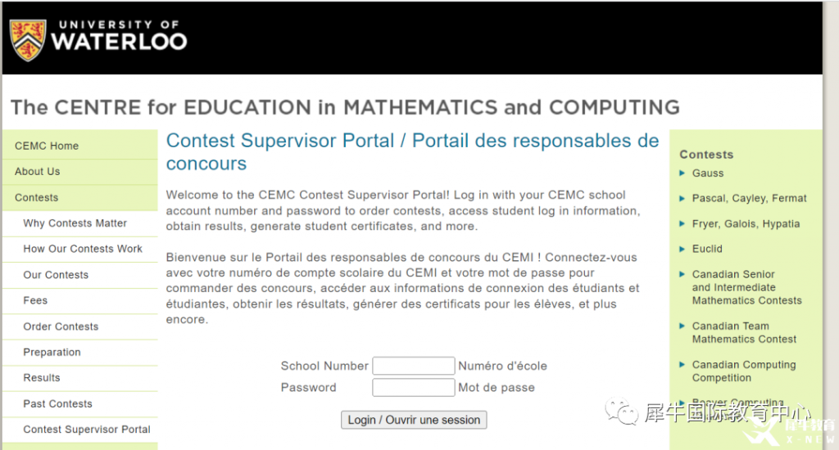Viewport: 839px width, 450px height.
Task: Open Why Contests Matter page
Action: [75, 223]
